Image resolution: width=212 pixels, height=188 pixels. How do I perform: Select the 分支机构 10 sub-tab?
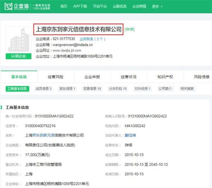118,89
